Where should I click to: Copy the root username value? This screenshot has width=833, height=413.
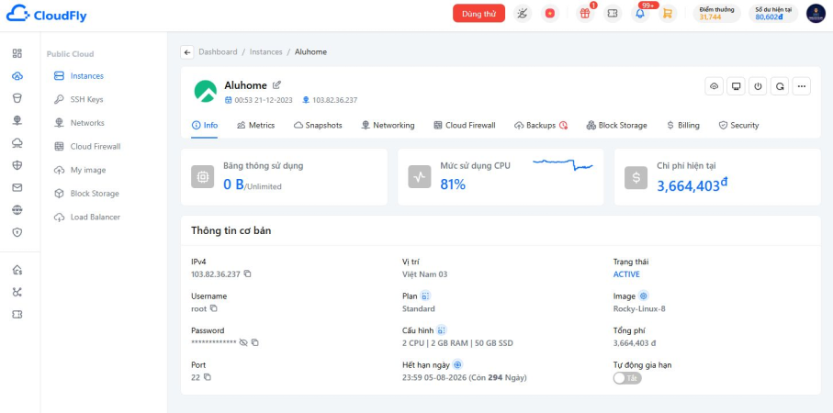pos(214,308)
